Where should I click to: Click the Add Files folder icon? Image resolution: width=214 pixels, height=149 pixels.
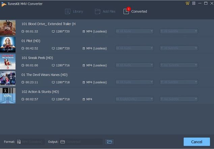pos(98,11)
